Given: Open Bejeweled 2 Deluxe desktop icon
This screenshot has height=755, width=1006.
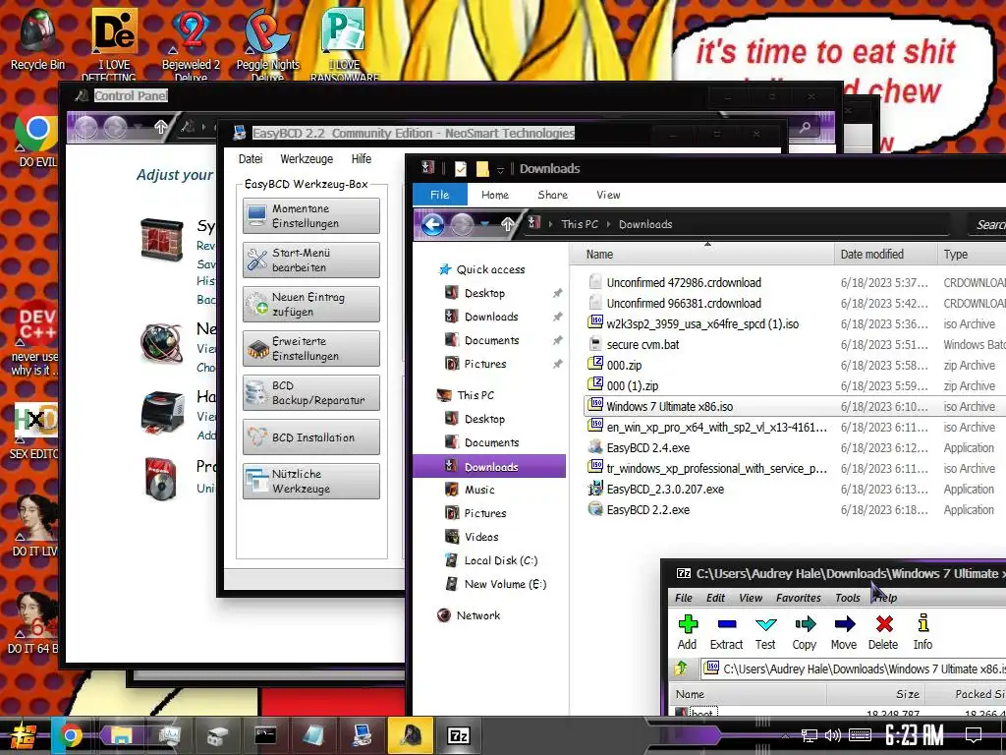Looking at the screenshot, I should [191, 45].
